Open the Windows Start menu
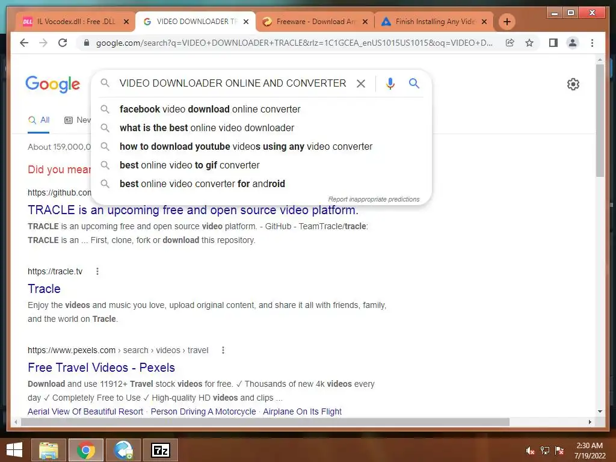Screen dimensions: 616x462 14,450
